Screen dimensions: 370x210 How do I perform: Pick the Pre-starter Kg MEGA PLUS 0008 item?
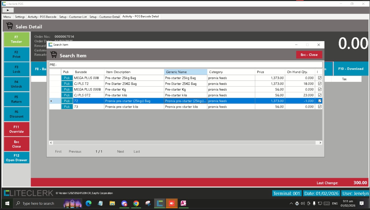pyautogui.click(x=67, y=89)
